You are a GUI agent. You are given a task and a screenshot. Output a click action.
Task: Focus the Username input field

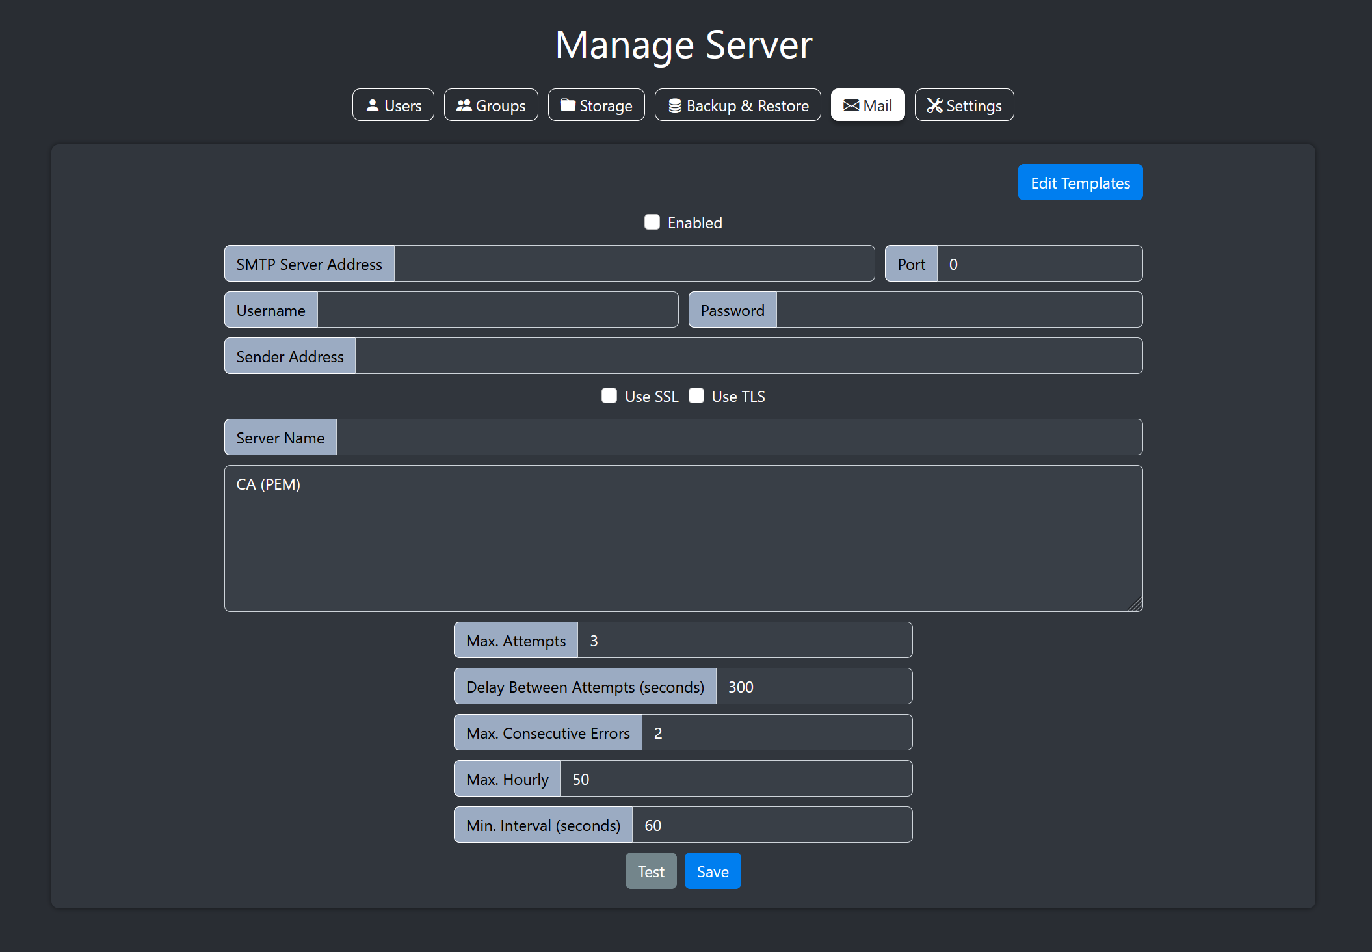coord(497,310)
